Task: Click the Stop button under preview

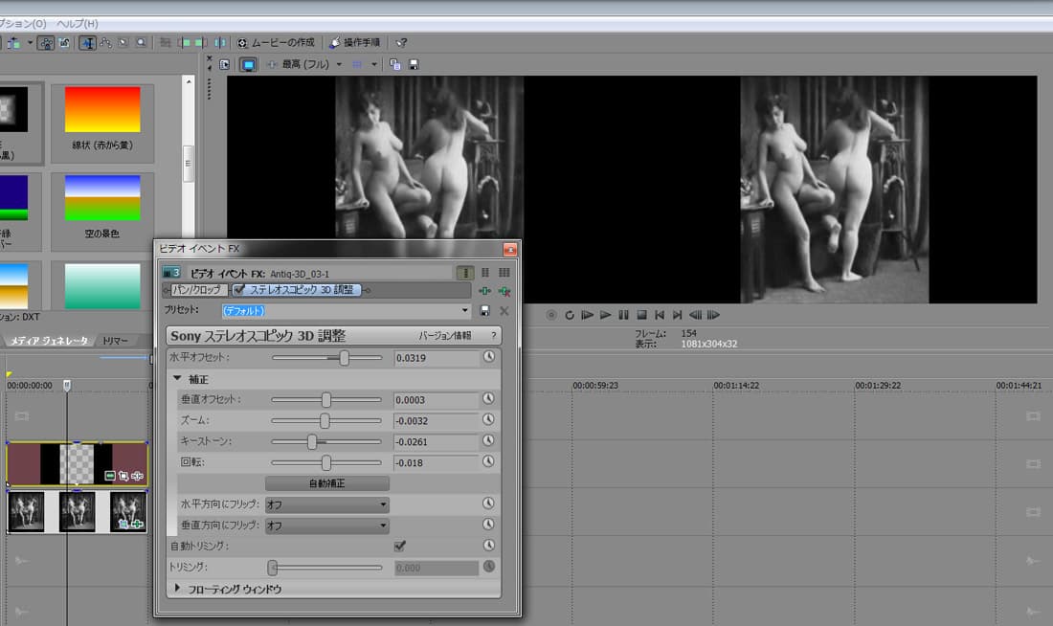Action: point(641,315)
